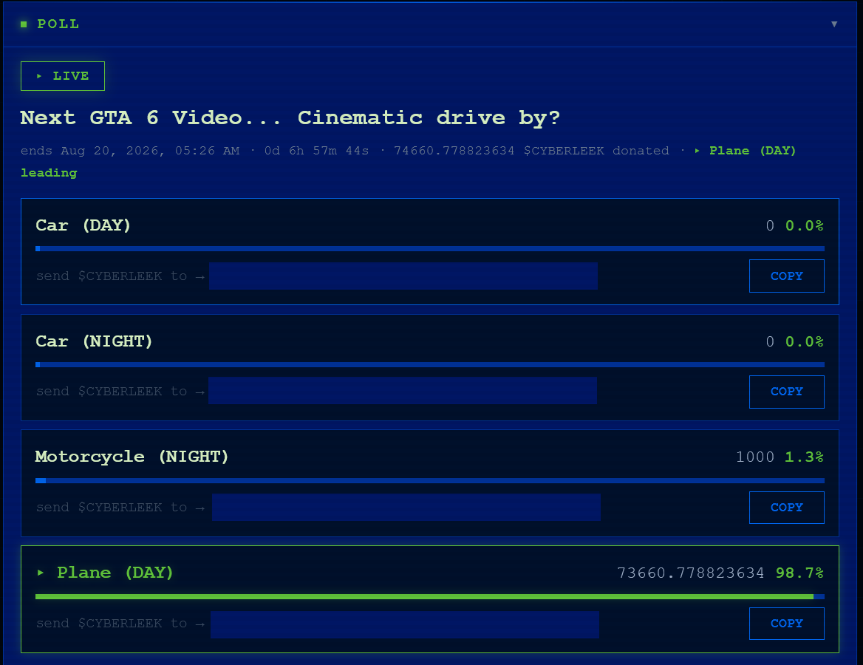Click the 0.0% value for Car (NIGHT)
863x665 pixels.
pos(804,342)
